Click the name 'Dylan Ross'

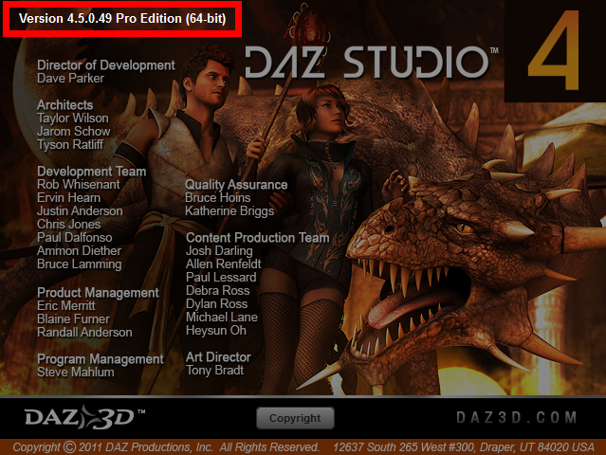pyautogui.click(x=217, y=304)
